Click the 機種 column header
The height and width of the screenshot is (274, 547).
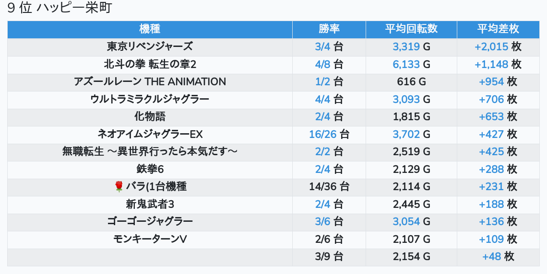pyautogui.click(x=150, y=29)
